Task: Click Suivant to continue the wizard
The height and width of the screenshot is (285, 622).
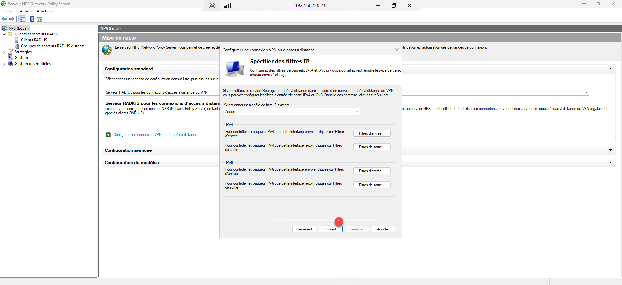Action: click(330, 229)
